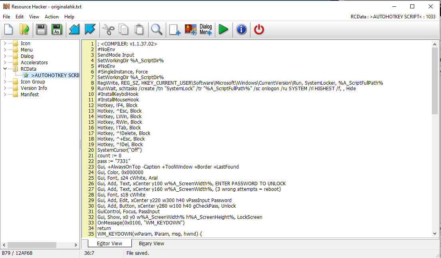
Task: Expand the Manifest folder node
Action: (5, 94)
